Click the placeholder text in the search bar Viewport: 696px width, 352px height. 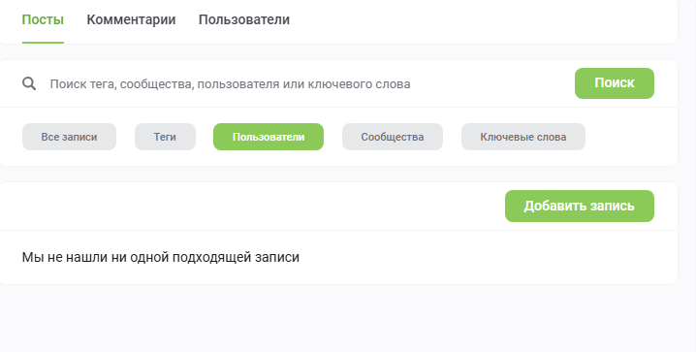pos(230,84)
